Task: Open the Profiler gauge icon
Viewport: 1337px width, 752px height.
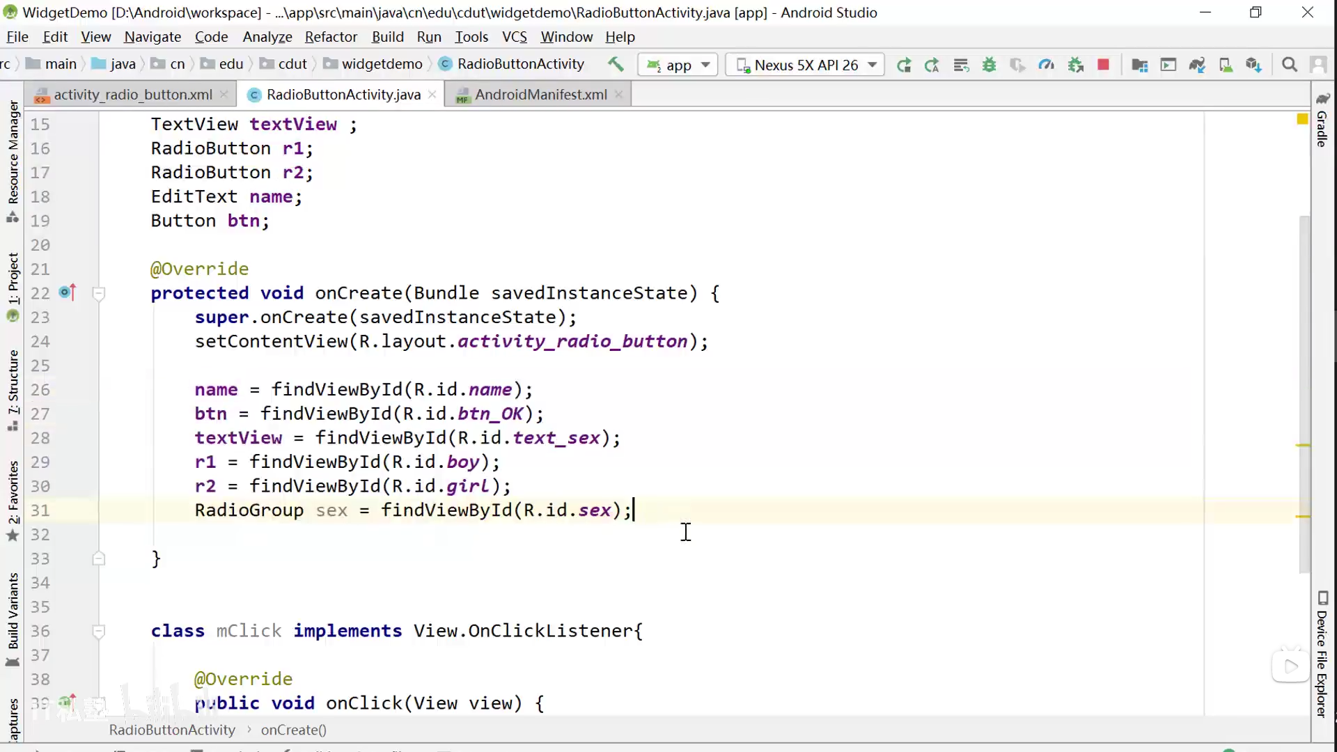Action: click(x=1046, y=65)
